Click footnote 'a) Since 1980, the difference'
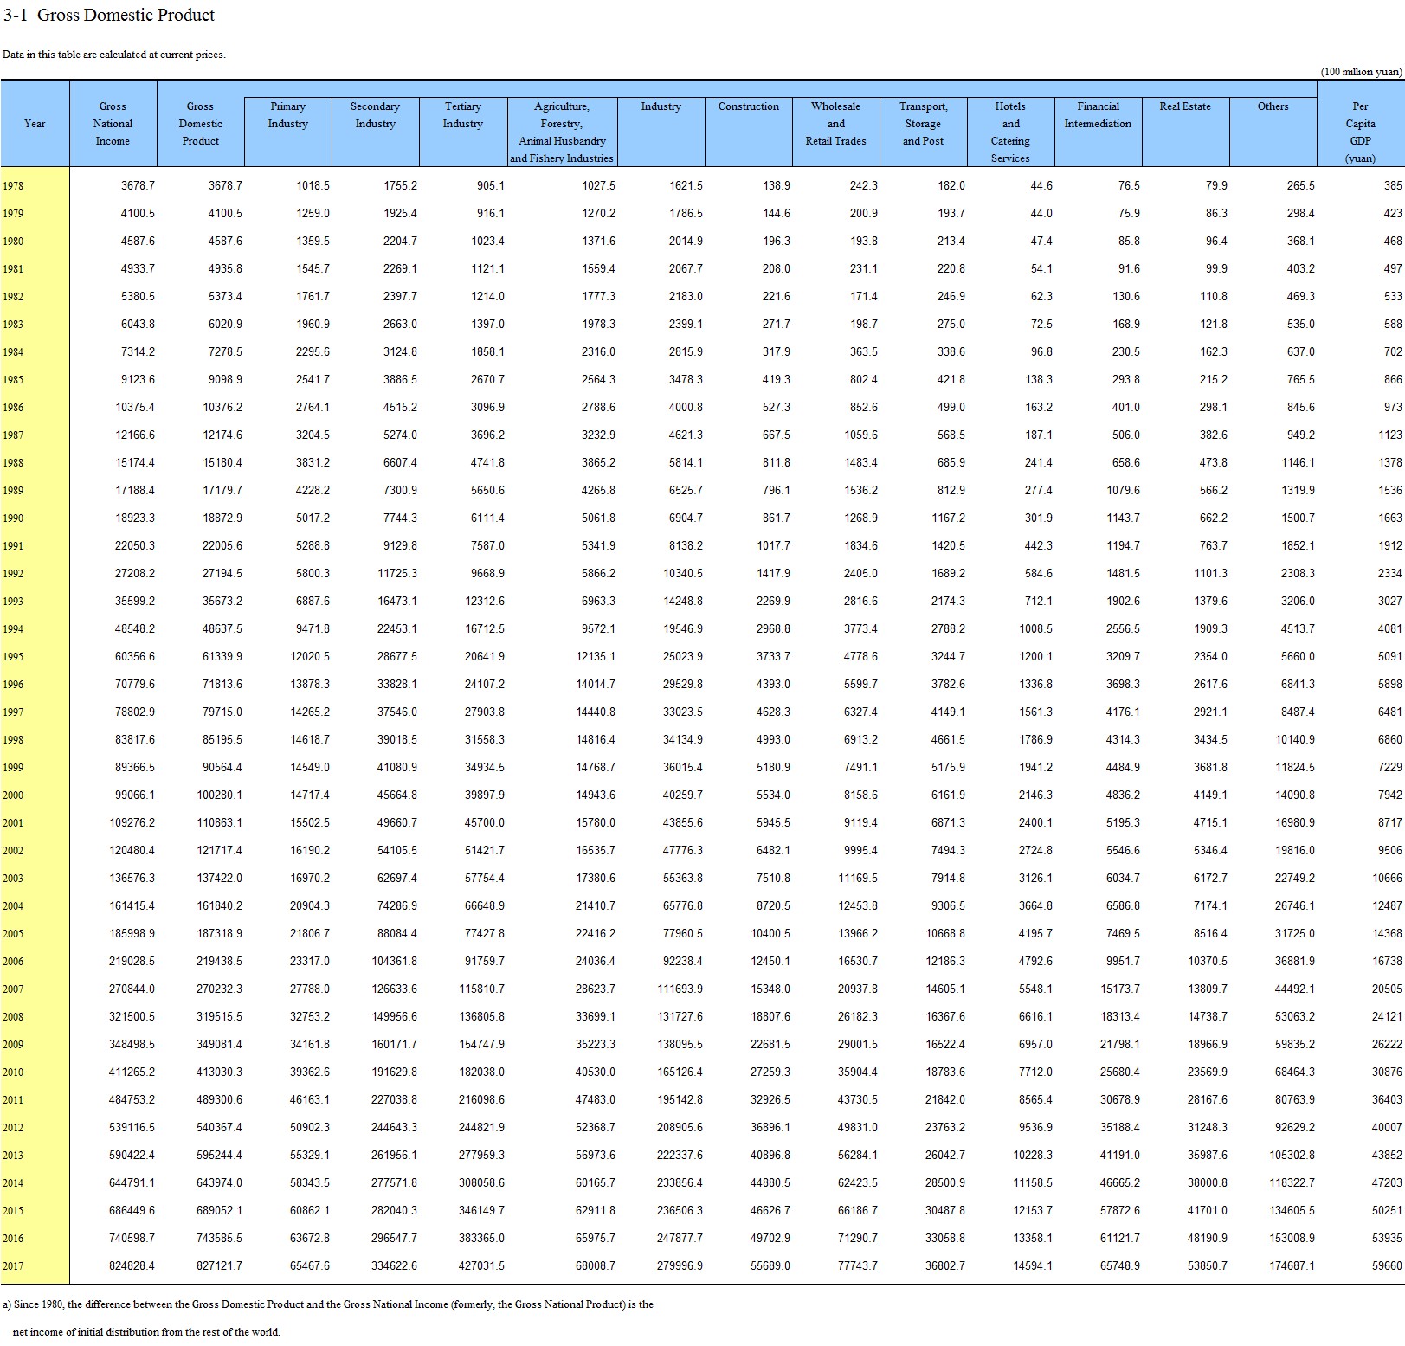This screenshot has width=1405, height=1346. pyautogui.click(x=328, y=1304)
